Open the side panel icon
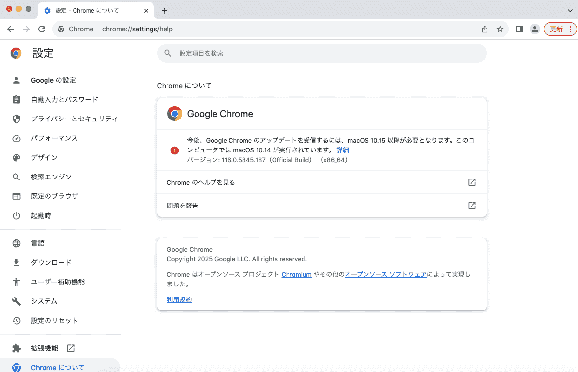Screen dimensions: 578x372 point(519,29)
